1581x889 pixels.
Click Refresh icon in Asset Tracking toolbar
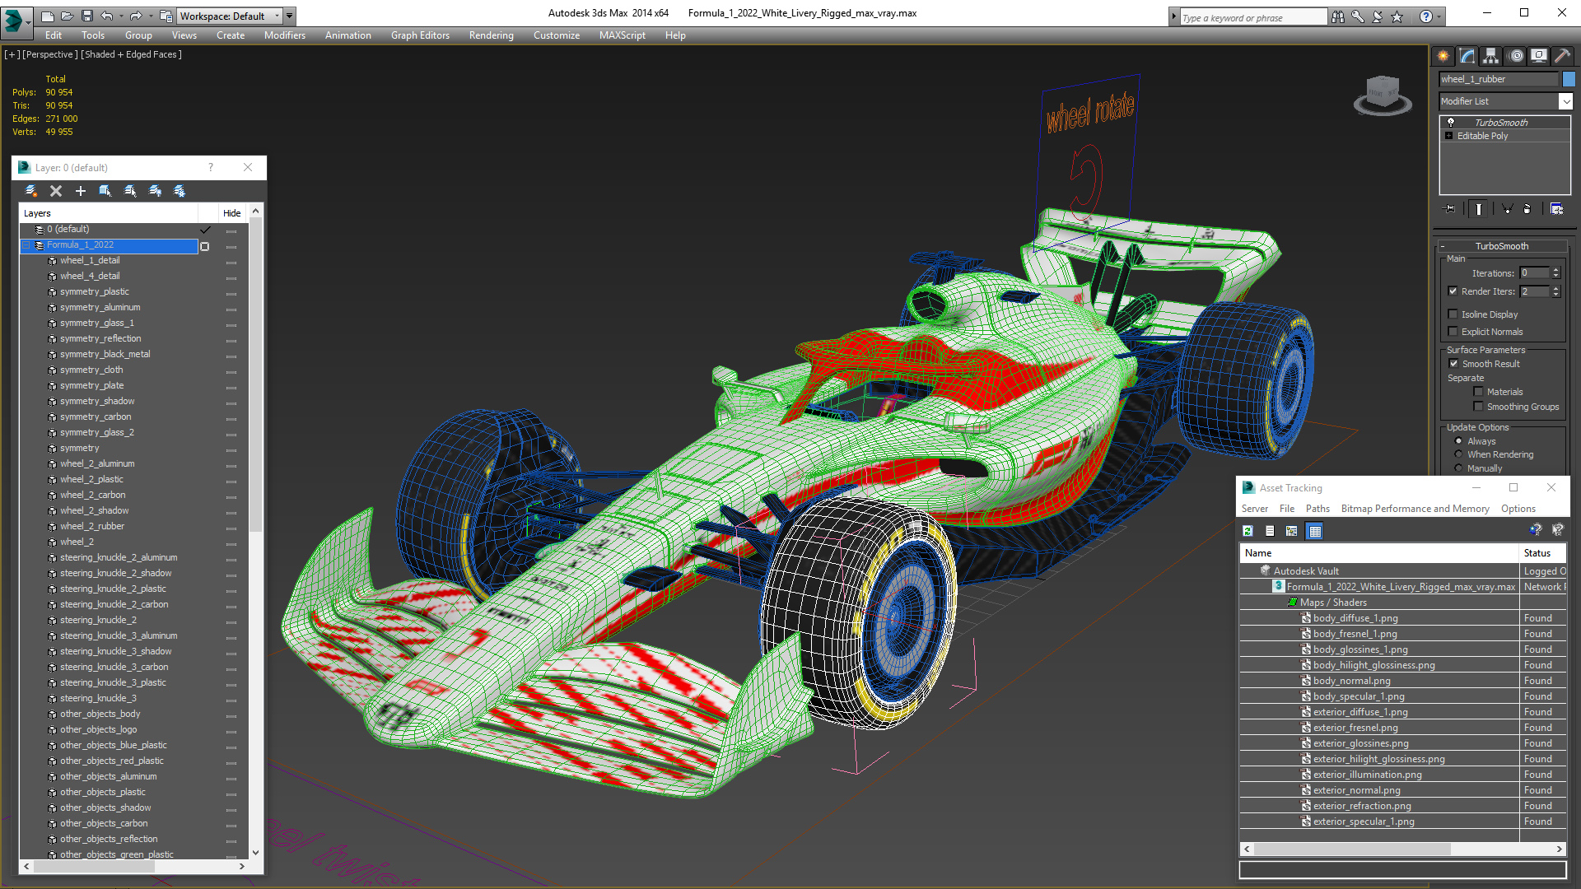1248,531
